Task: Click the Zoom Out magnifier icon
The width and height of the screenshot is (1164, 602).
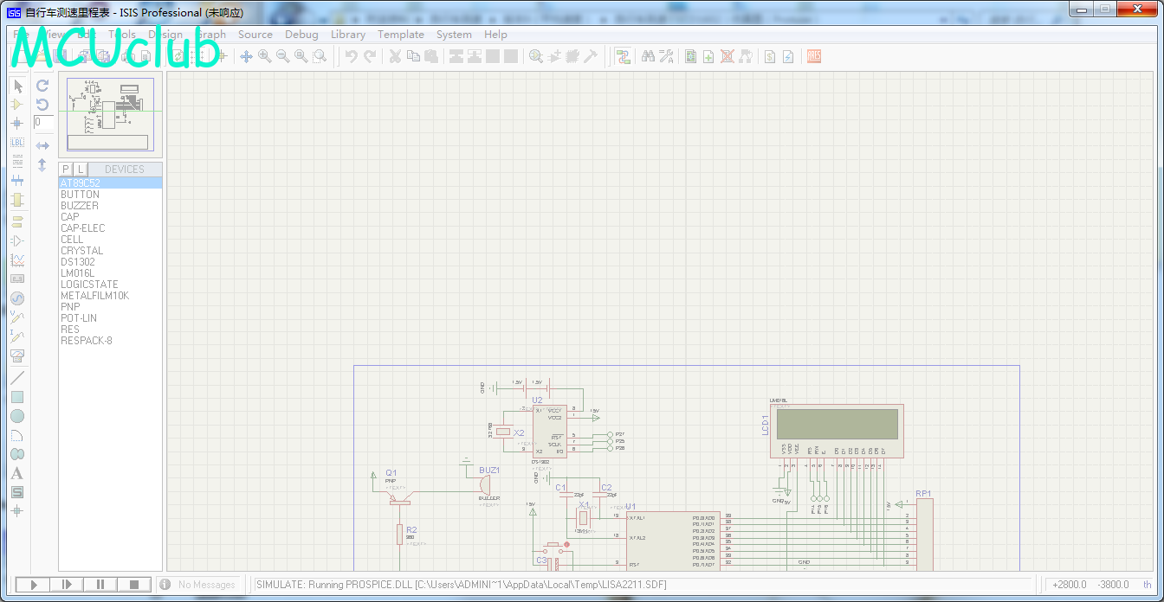Action: pyautogui.click(x=282, y=56)
